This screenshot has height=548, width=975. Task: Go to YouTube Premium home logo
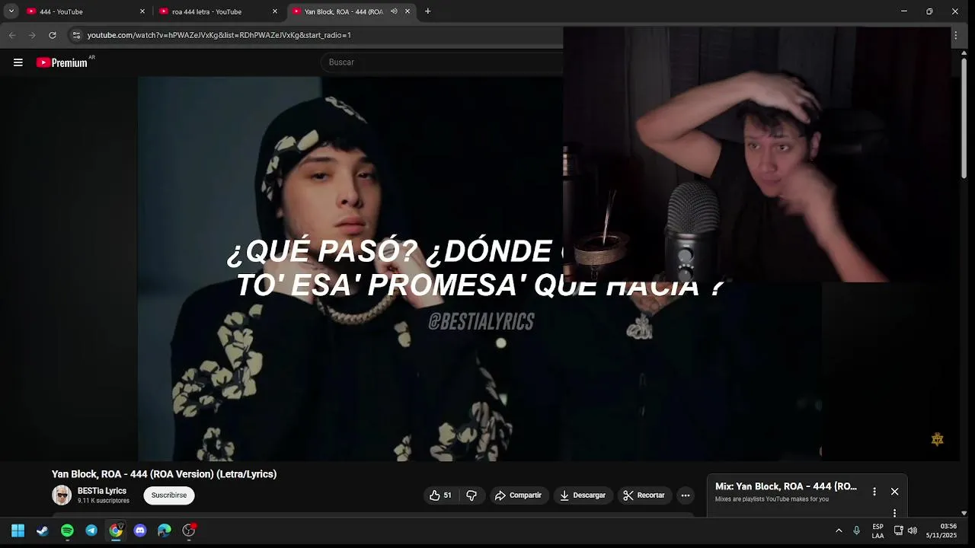[x=62, y=62]
